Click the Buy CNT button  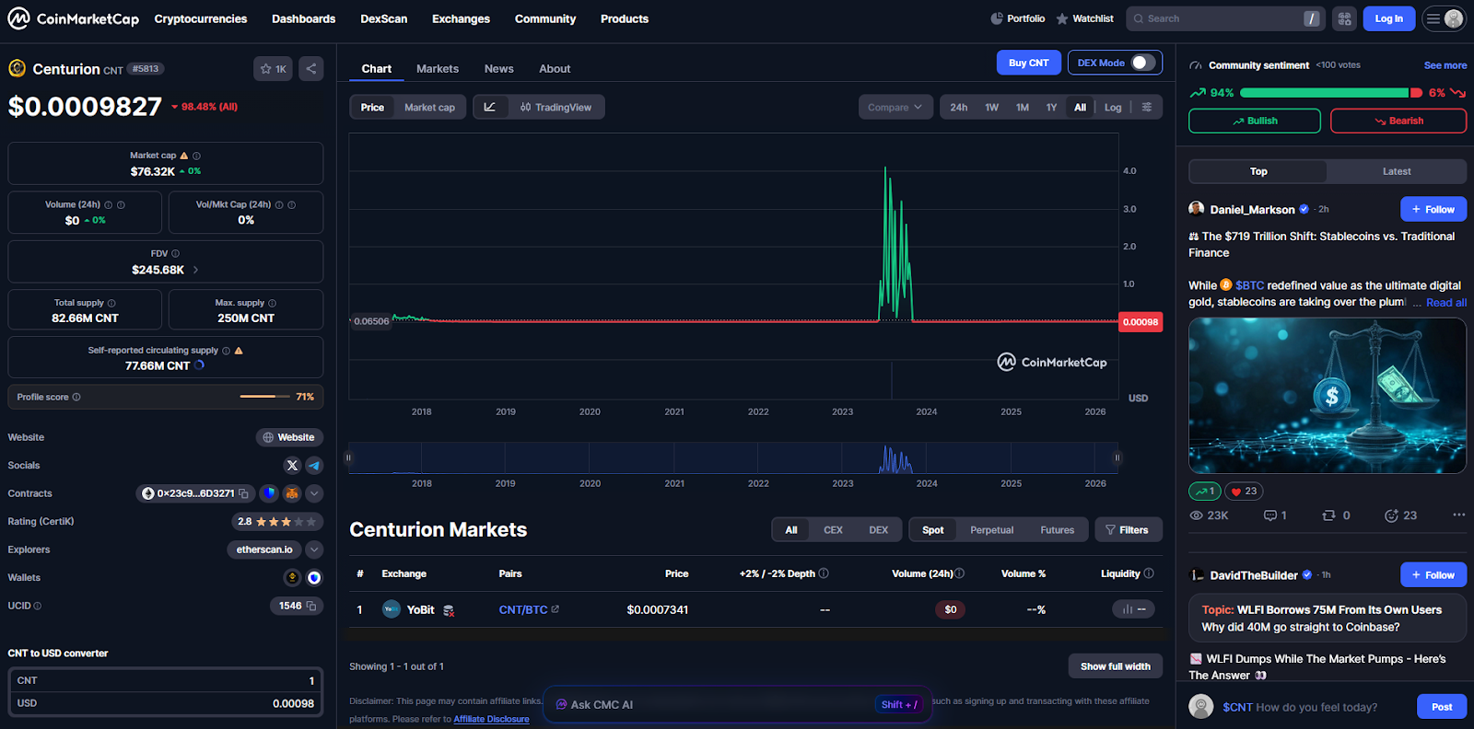point(1028,63)
